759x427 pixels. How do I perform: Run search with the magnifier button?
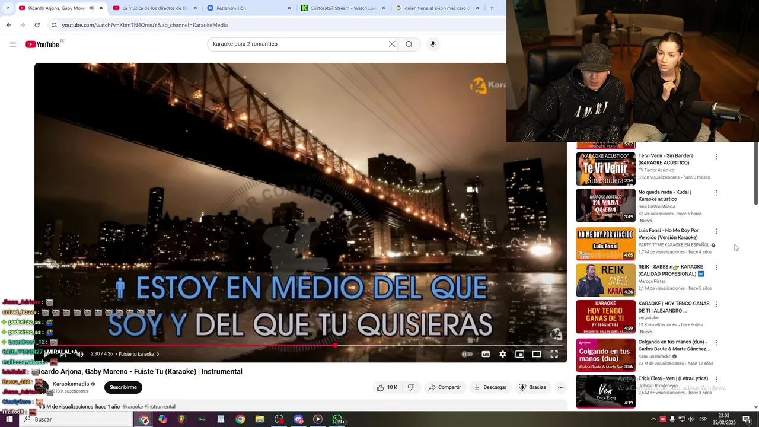(x=409, y=44)
